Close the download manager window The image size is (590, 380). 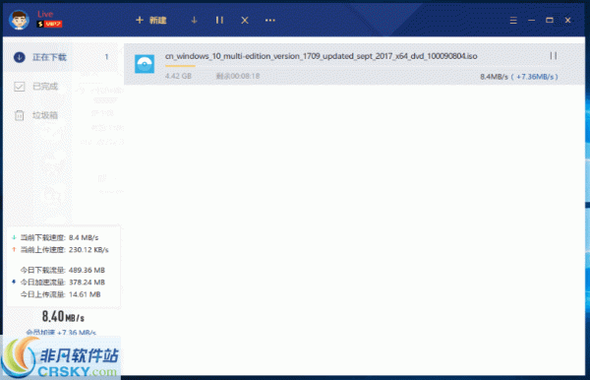567,20
